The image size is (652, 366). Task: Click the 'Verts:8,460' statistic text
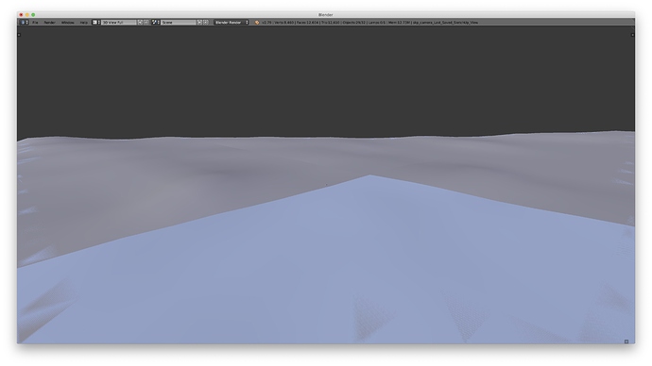[x=284, y=23]
